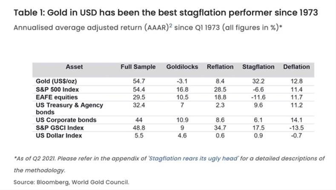This screenshot has width=336, height=190.
Task: Click Gold's stagflation value 32.2
Action: click(x=259, y=81)
